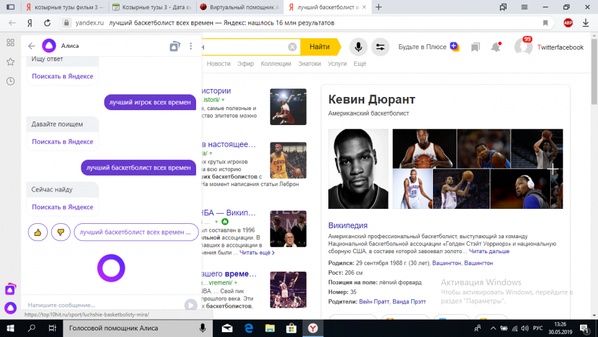The height and width of the screenshot is (337, 598).
Task: Click the microphone in the taskbar Alice search
Action: [x=203, y=328]
